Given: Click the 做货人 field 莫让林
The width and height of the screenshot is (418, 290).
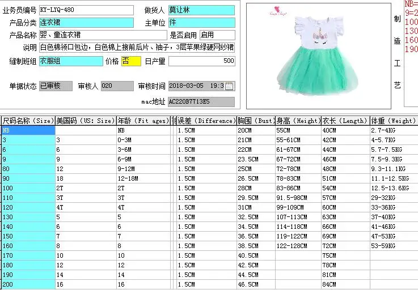Looking at the screenshot, I should [201, 10].
